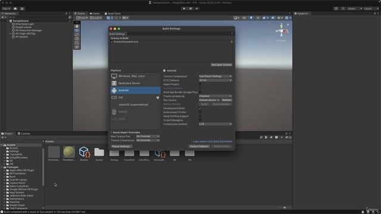This screenshot has width=381, height=214.
Task: Open Learn about Unity Build Automation link
Action: click(213, 141)
